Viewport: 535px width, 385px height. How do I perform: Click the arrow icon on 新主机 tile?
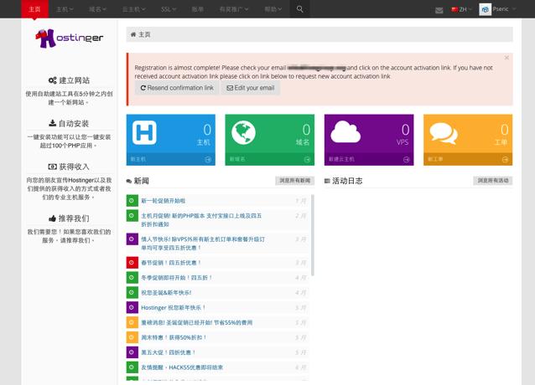(x=209, y=159)
